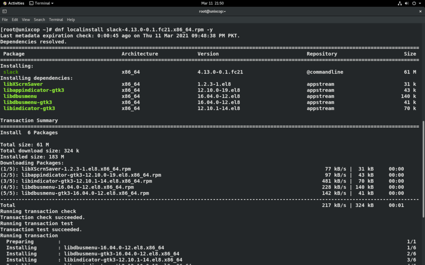
Task: Expand the system menu arrow beside power icon
Action: [420, 3]
